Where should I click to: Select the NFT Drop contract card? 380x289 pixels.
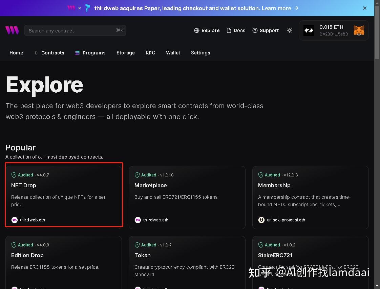[x=64, y=195]
